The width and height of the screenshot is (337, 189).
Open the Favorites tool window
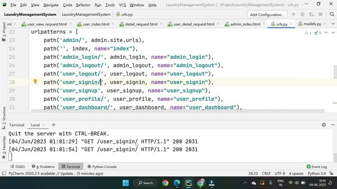[4, 148]
